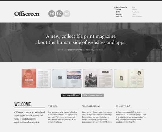This screenshot has height=132, width=162.
Task: Click the In Our Hands spread
Action: tap(98, 78)
